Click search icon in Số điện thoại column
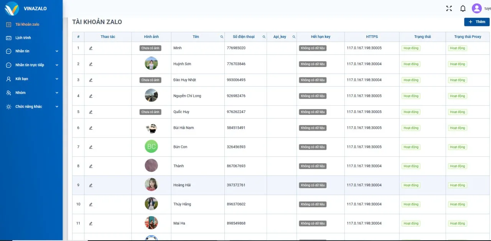Viewport: 491px width, 241px height. (x=264, y=37)
